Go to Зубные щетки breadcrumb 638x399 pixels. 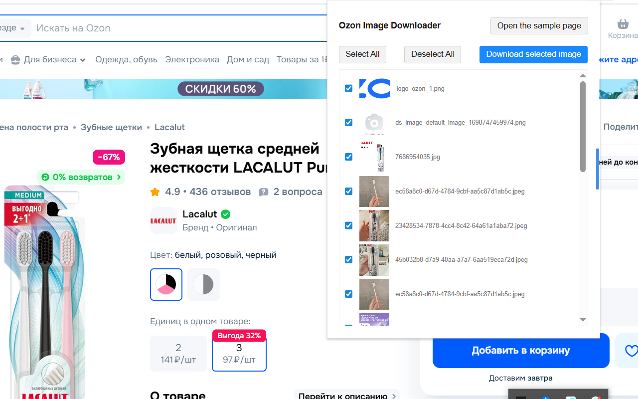coord(112,127)
